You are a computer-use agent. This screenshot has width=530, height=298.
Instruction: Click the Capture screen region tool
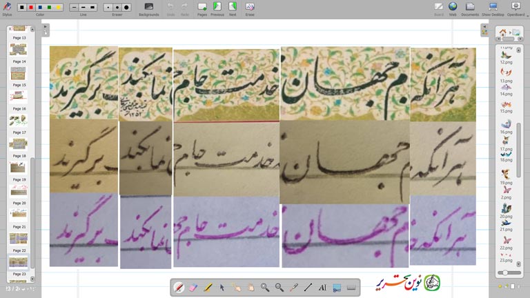337,287
